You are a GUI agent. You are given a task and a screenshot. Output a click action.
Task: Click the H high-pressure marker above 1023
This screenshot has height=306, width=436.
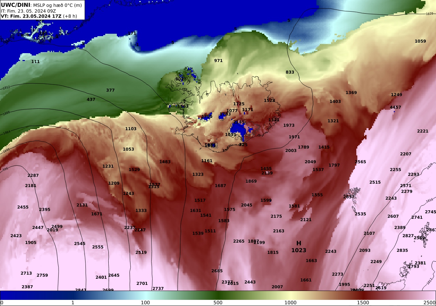[x=299, y=243]
